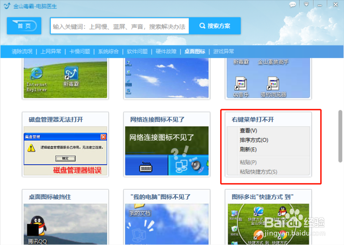Close the 电脑医生 window

click(335, 4)
